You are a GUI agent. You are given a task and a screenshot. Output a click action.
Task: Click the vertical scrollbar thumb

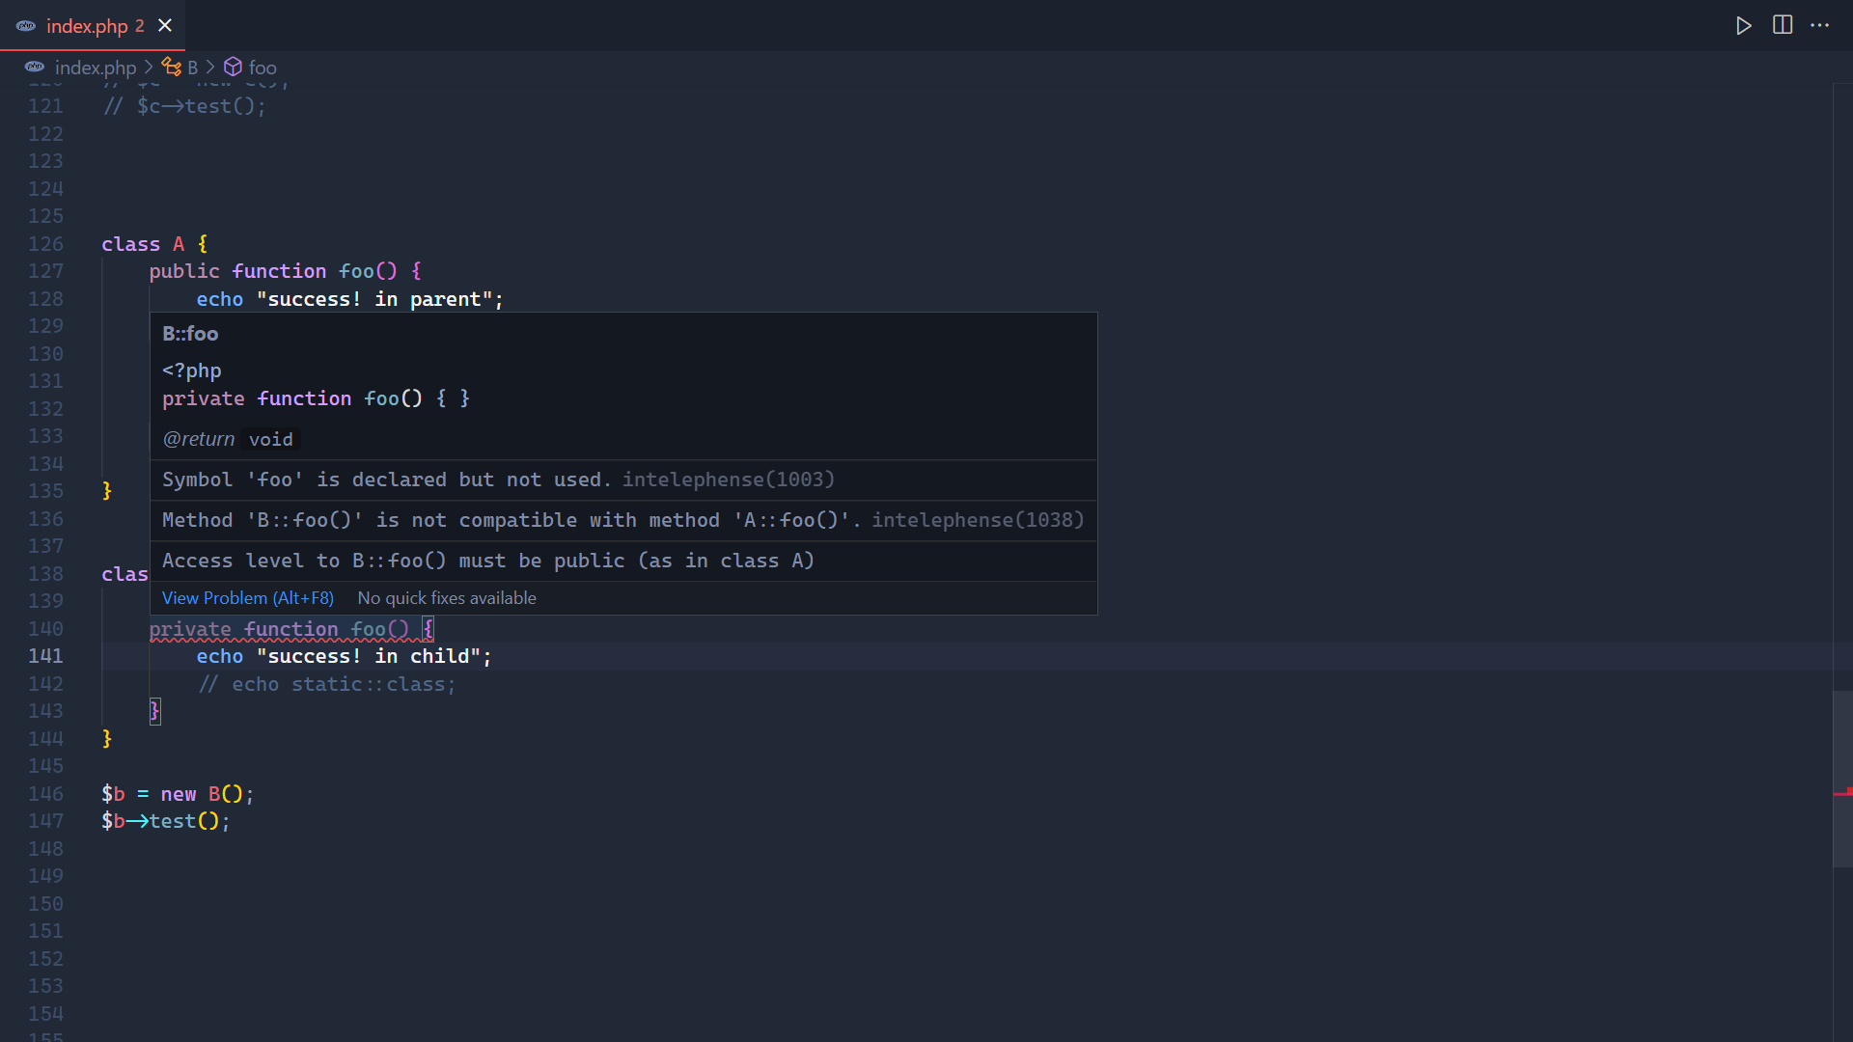click(x=1842, y=779)
